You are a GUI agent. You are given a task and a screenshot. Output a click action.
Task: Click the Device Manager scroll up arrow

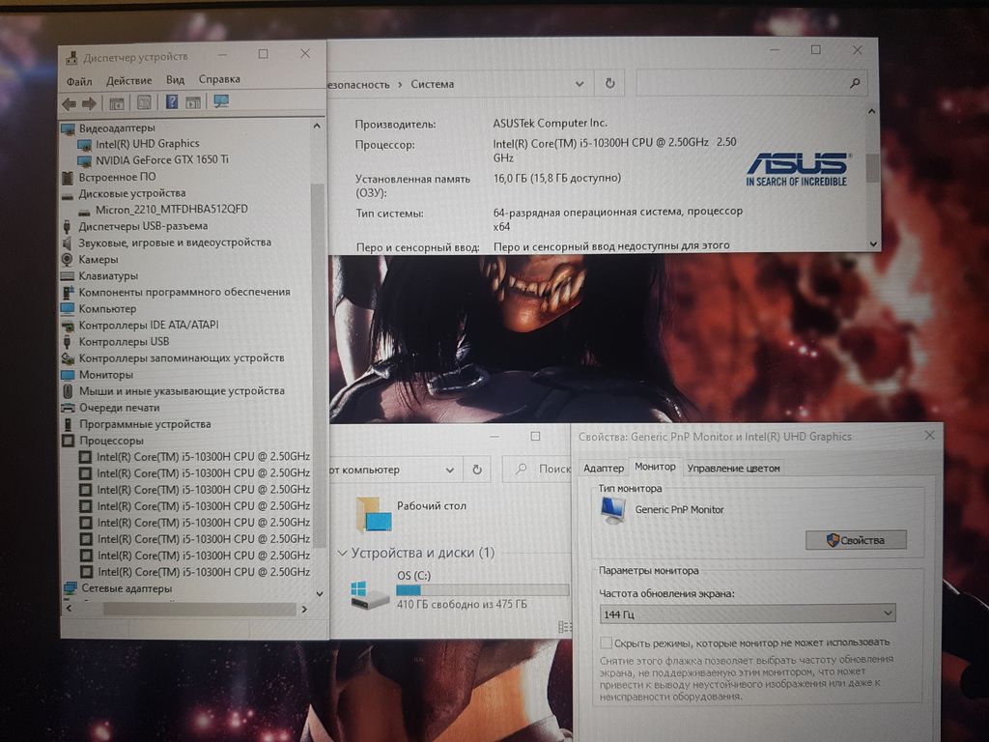(x=317, y=127)
